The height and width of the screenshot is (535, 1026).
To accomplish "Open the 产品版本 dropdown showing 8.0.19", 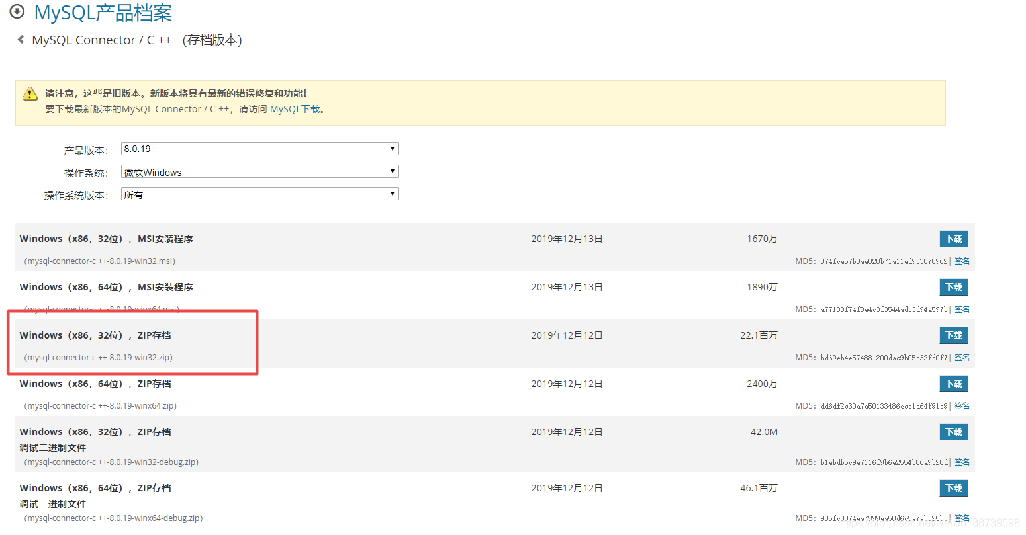I will click(260, 149).
